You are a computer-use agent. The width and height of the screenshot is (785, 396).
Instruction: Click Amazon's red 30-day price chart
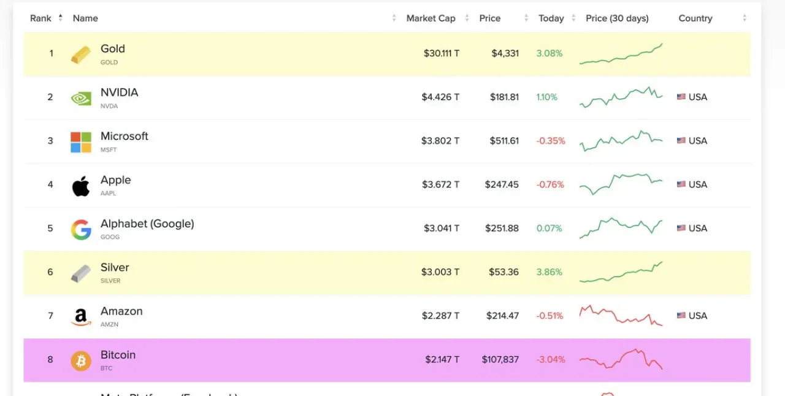[x=621, y=315]
